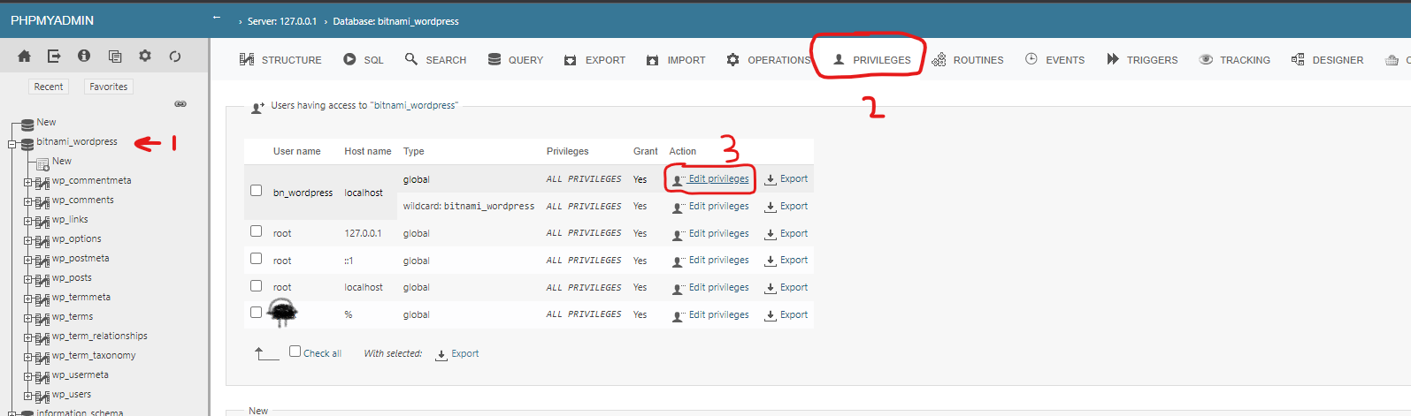1411x416 pixels.
Task: Go to phpMyAdmin home icon
Action: (24, 56)
